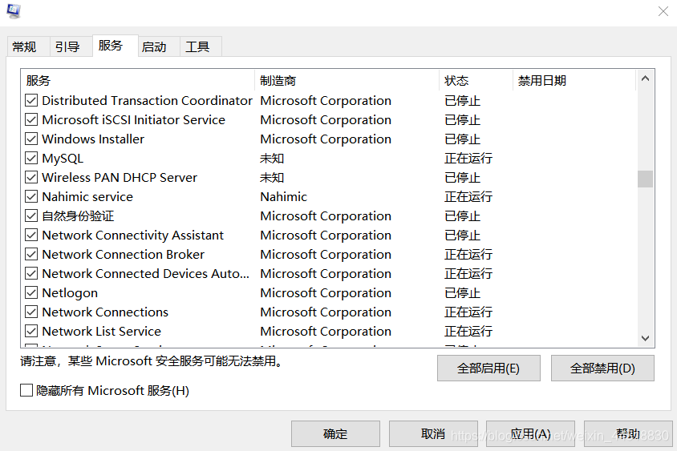Click the scrollbar up arrow in services list
Screen dimensions: 677x451
[x=646, y=79]
